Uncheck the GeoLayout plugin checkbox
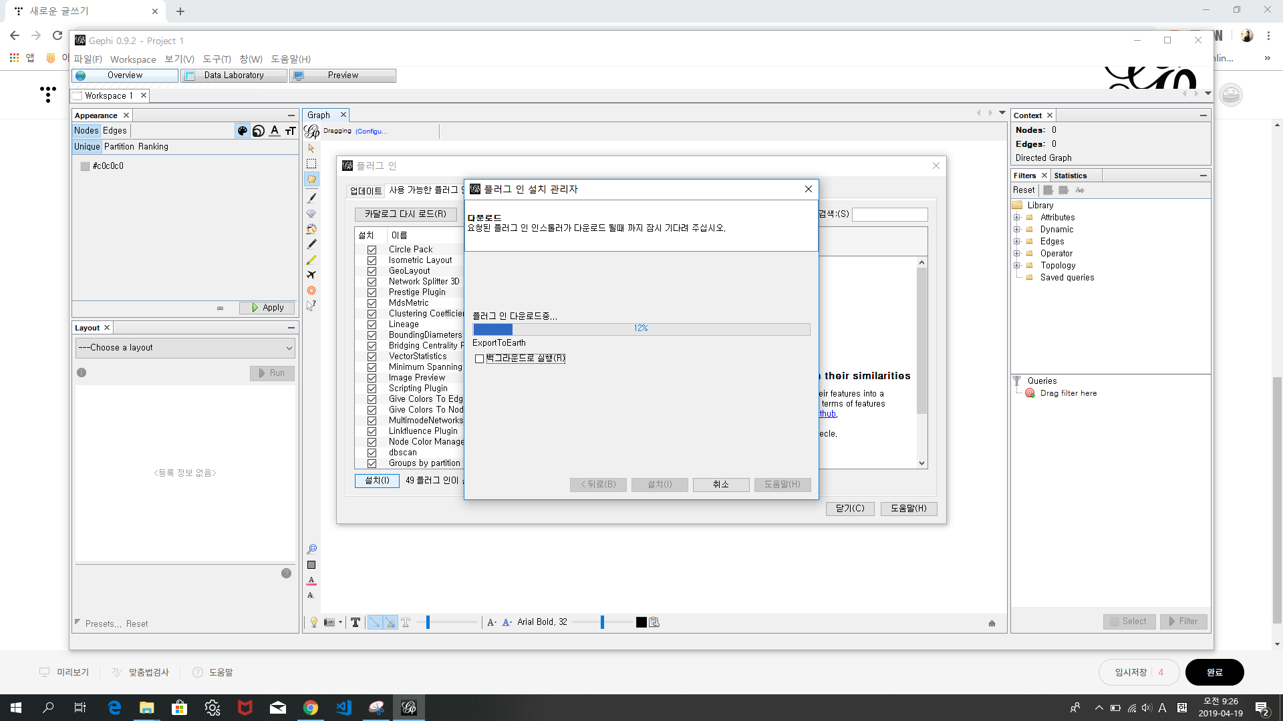The width and height of the screenshot is (1283, 721). [x=372, y=271]
